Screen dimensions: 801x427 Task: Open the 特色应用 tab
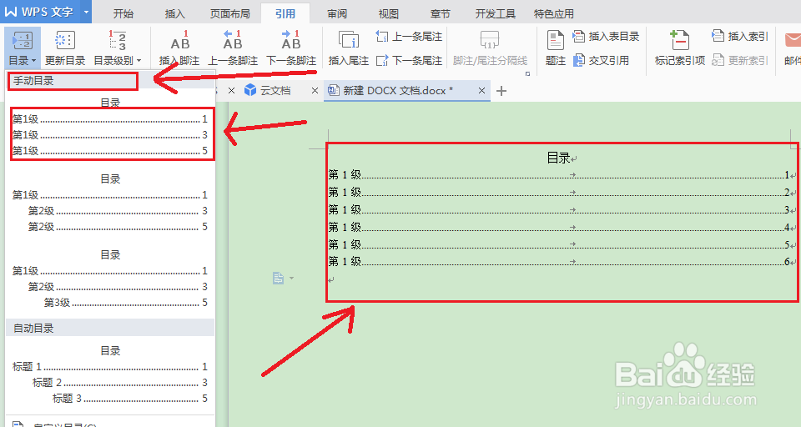tap(554, 14)
